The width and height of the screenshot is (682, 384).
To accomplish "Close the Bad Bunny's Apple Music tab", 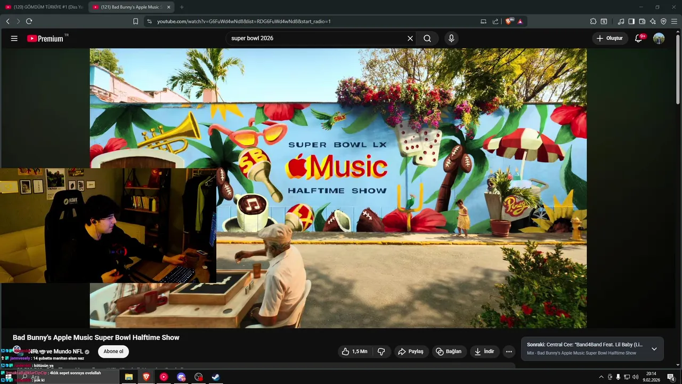I will pos(168,7).
